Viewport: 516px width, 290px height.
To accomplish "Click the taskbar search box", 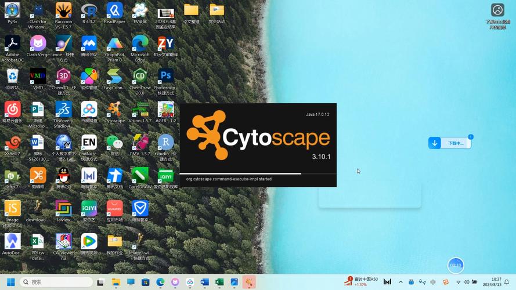I will tap(56, 282).
